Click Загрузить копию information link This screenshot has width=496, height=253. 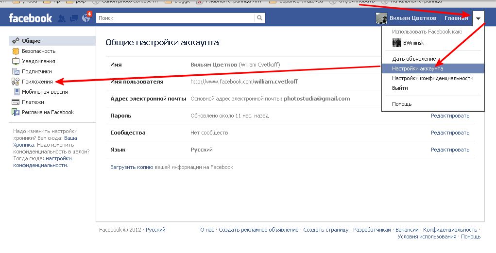[132, 167]
